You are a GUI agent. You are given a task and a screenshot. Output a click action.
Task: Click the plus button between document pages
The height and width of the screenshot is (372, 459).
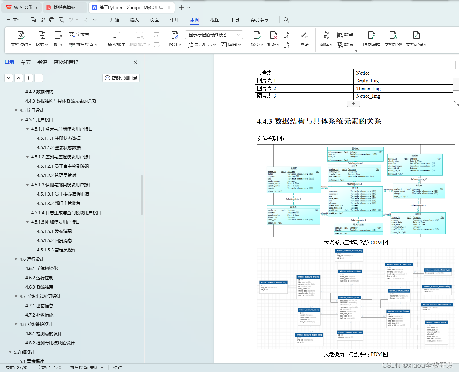point(353,103)
